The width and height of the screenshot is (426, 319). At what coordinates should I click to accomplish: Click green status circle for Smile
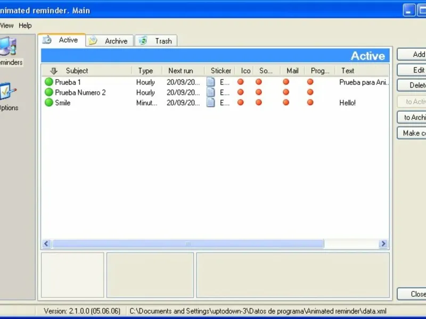49,103
